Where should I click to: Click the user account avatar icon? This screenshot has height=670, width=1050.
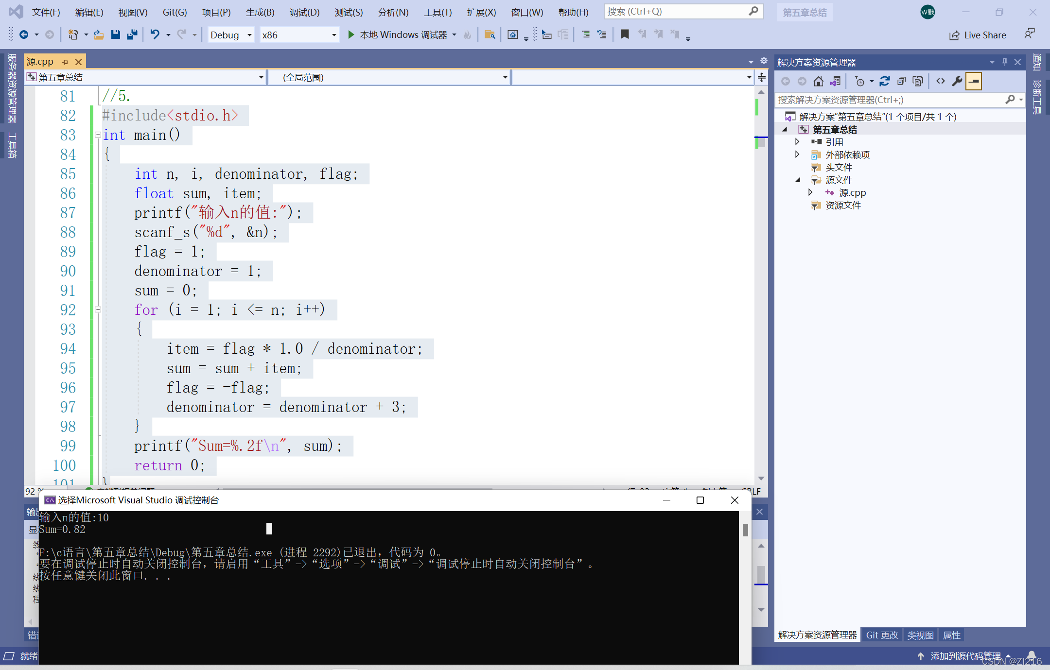(927, 12)
